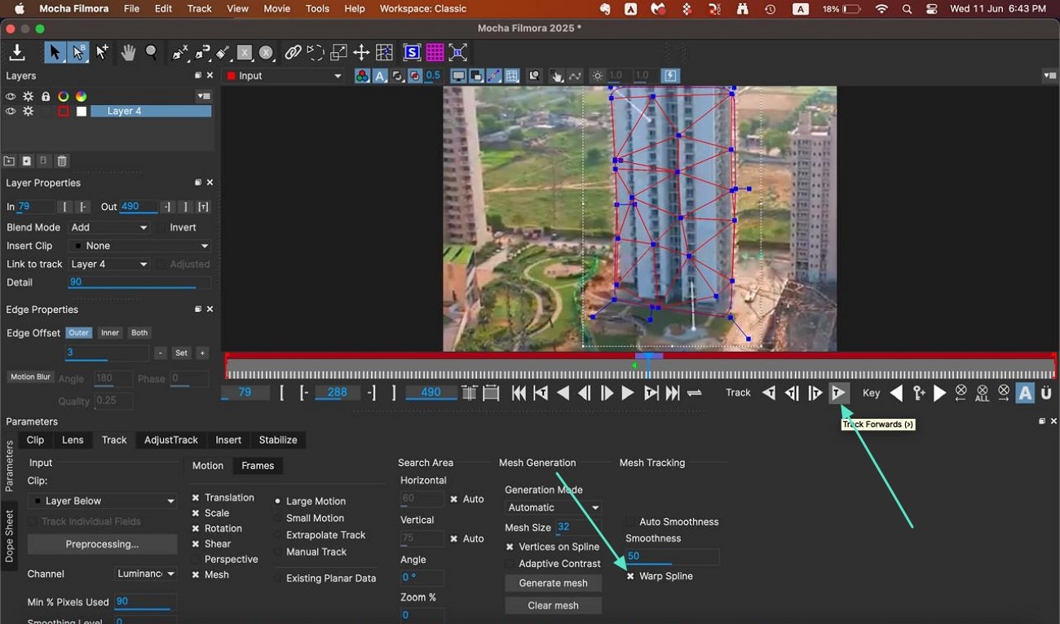Open the Tools menu
This screenshot has width=1060, height=624.
(x=317, y=9)
